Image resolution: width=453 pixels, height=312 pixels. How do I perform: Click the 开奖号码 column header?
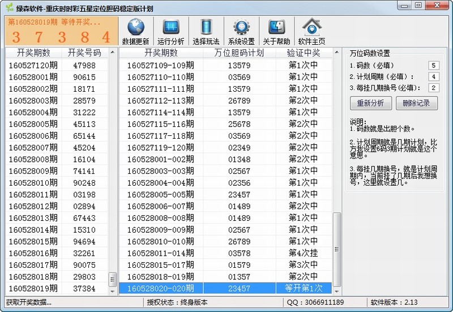[x=84, y=53]
